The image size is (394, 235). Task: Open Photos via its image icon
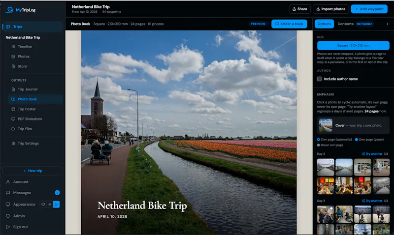[13, 57]
